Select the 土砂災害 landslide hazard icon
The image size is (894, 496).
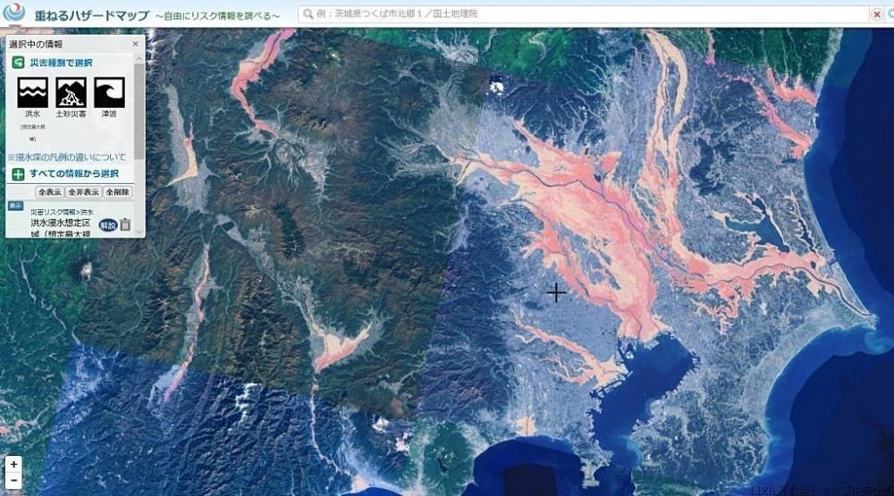pyautogui.click(x=71, y=92)
